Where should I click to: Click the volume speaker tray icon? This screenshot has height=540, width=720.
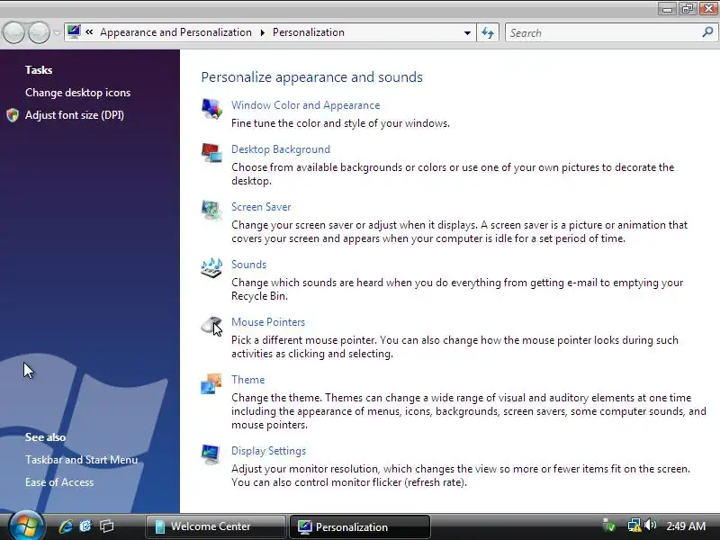pos(650,526)
